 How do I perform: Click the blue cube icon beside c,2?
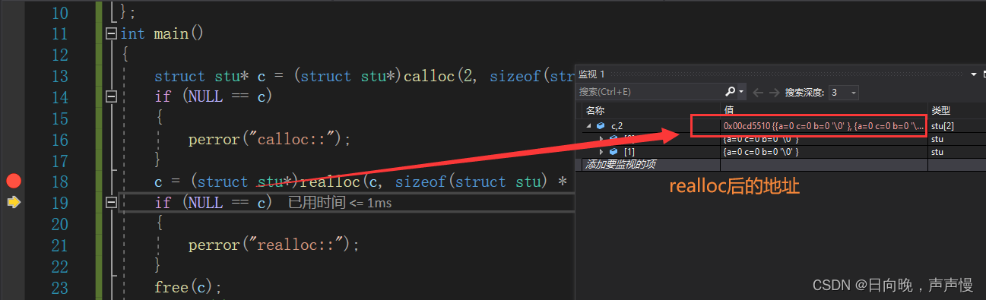point(601,126)
